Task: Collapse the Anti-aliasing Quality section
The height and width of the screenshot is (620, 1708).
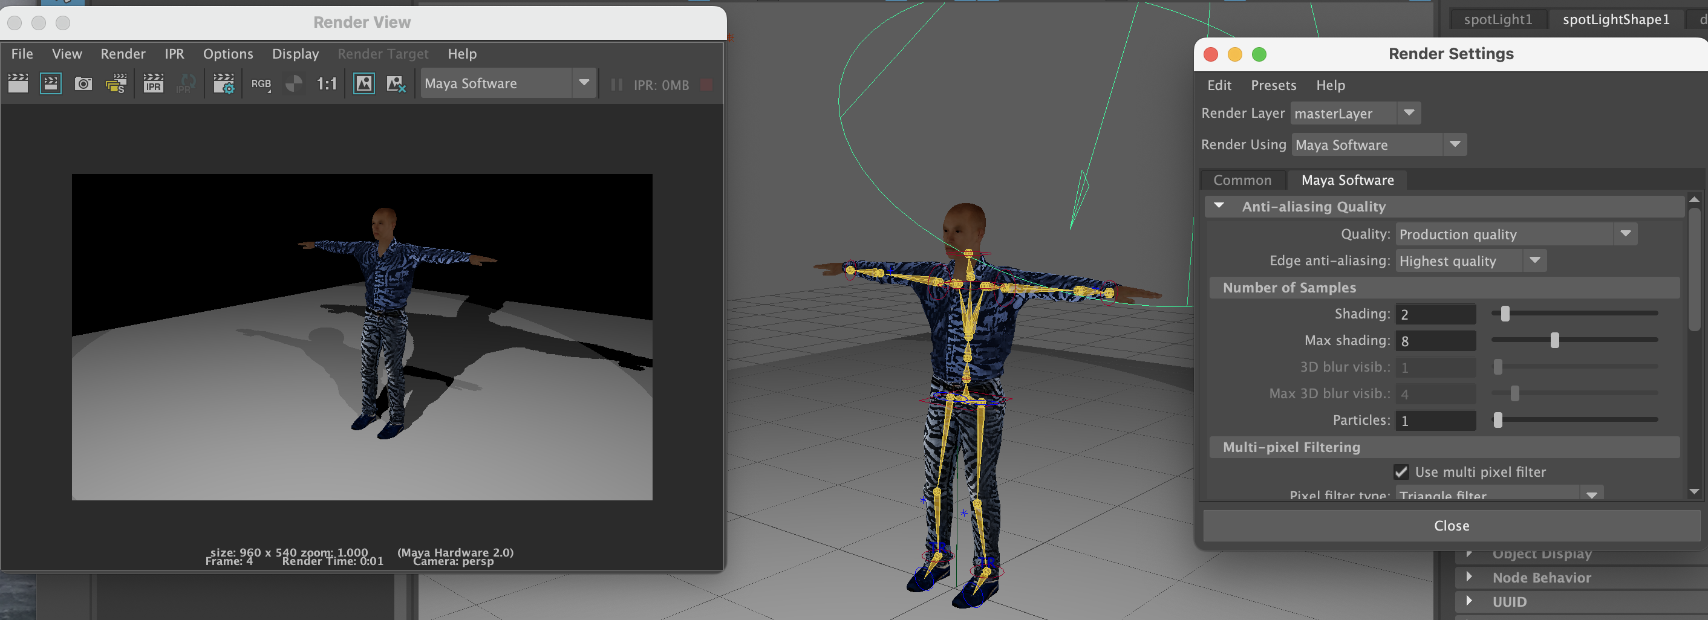Action: click(x=1219, y=207)
